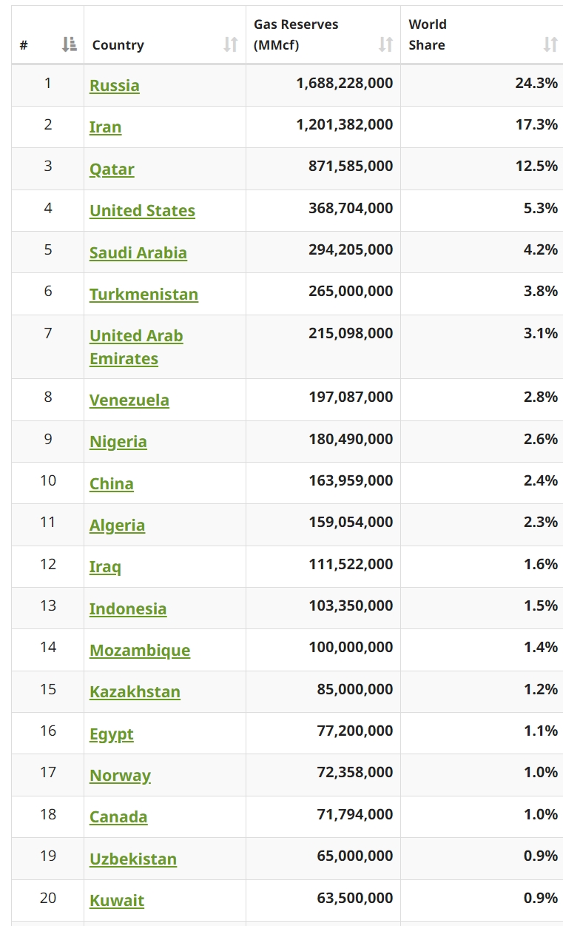Open the Iran country link
The image size is (563, 926).
[x=106, y=127]
